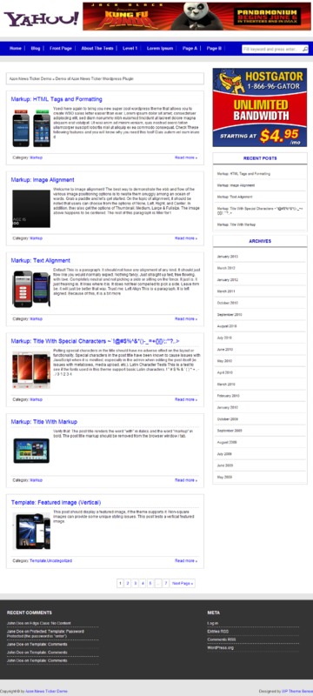Click the Next Page pagination button
The height and width of the screenshot is (696, 313).
(x=183, y=583)
